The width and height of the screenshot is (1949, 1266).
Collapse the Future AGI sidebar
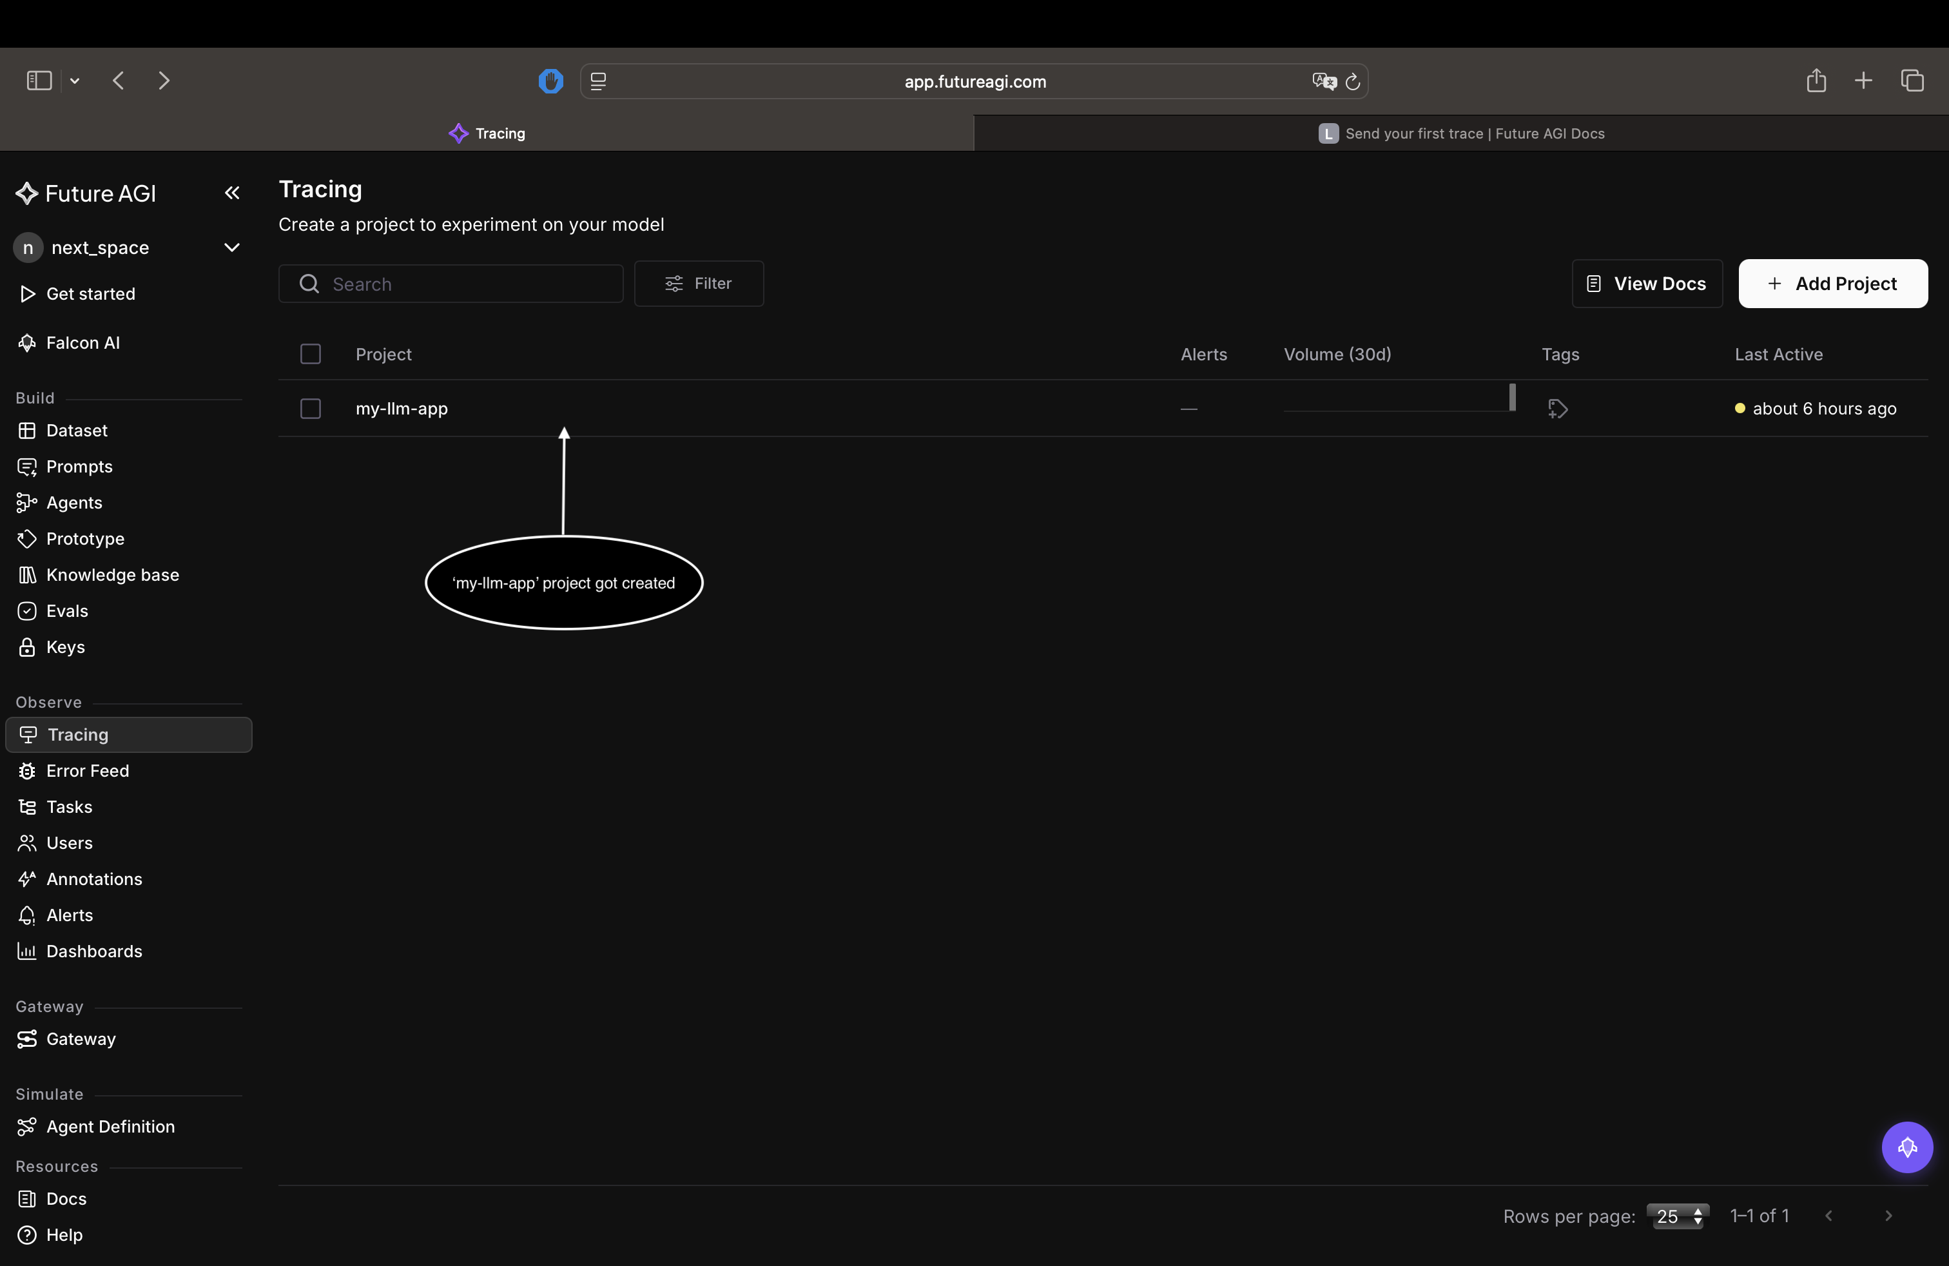(x=232, y=193)
